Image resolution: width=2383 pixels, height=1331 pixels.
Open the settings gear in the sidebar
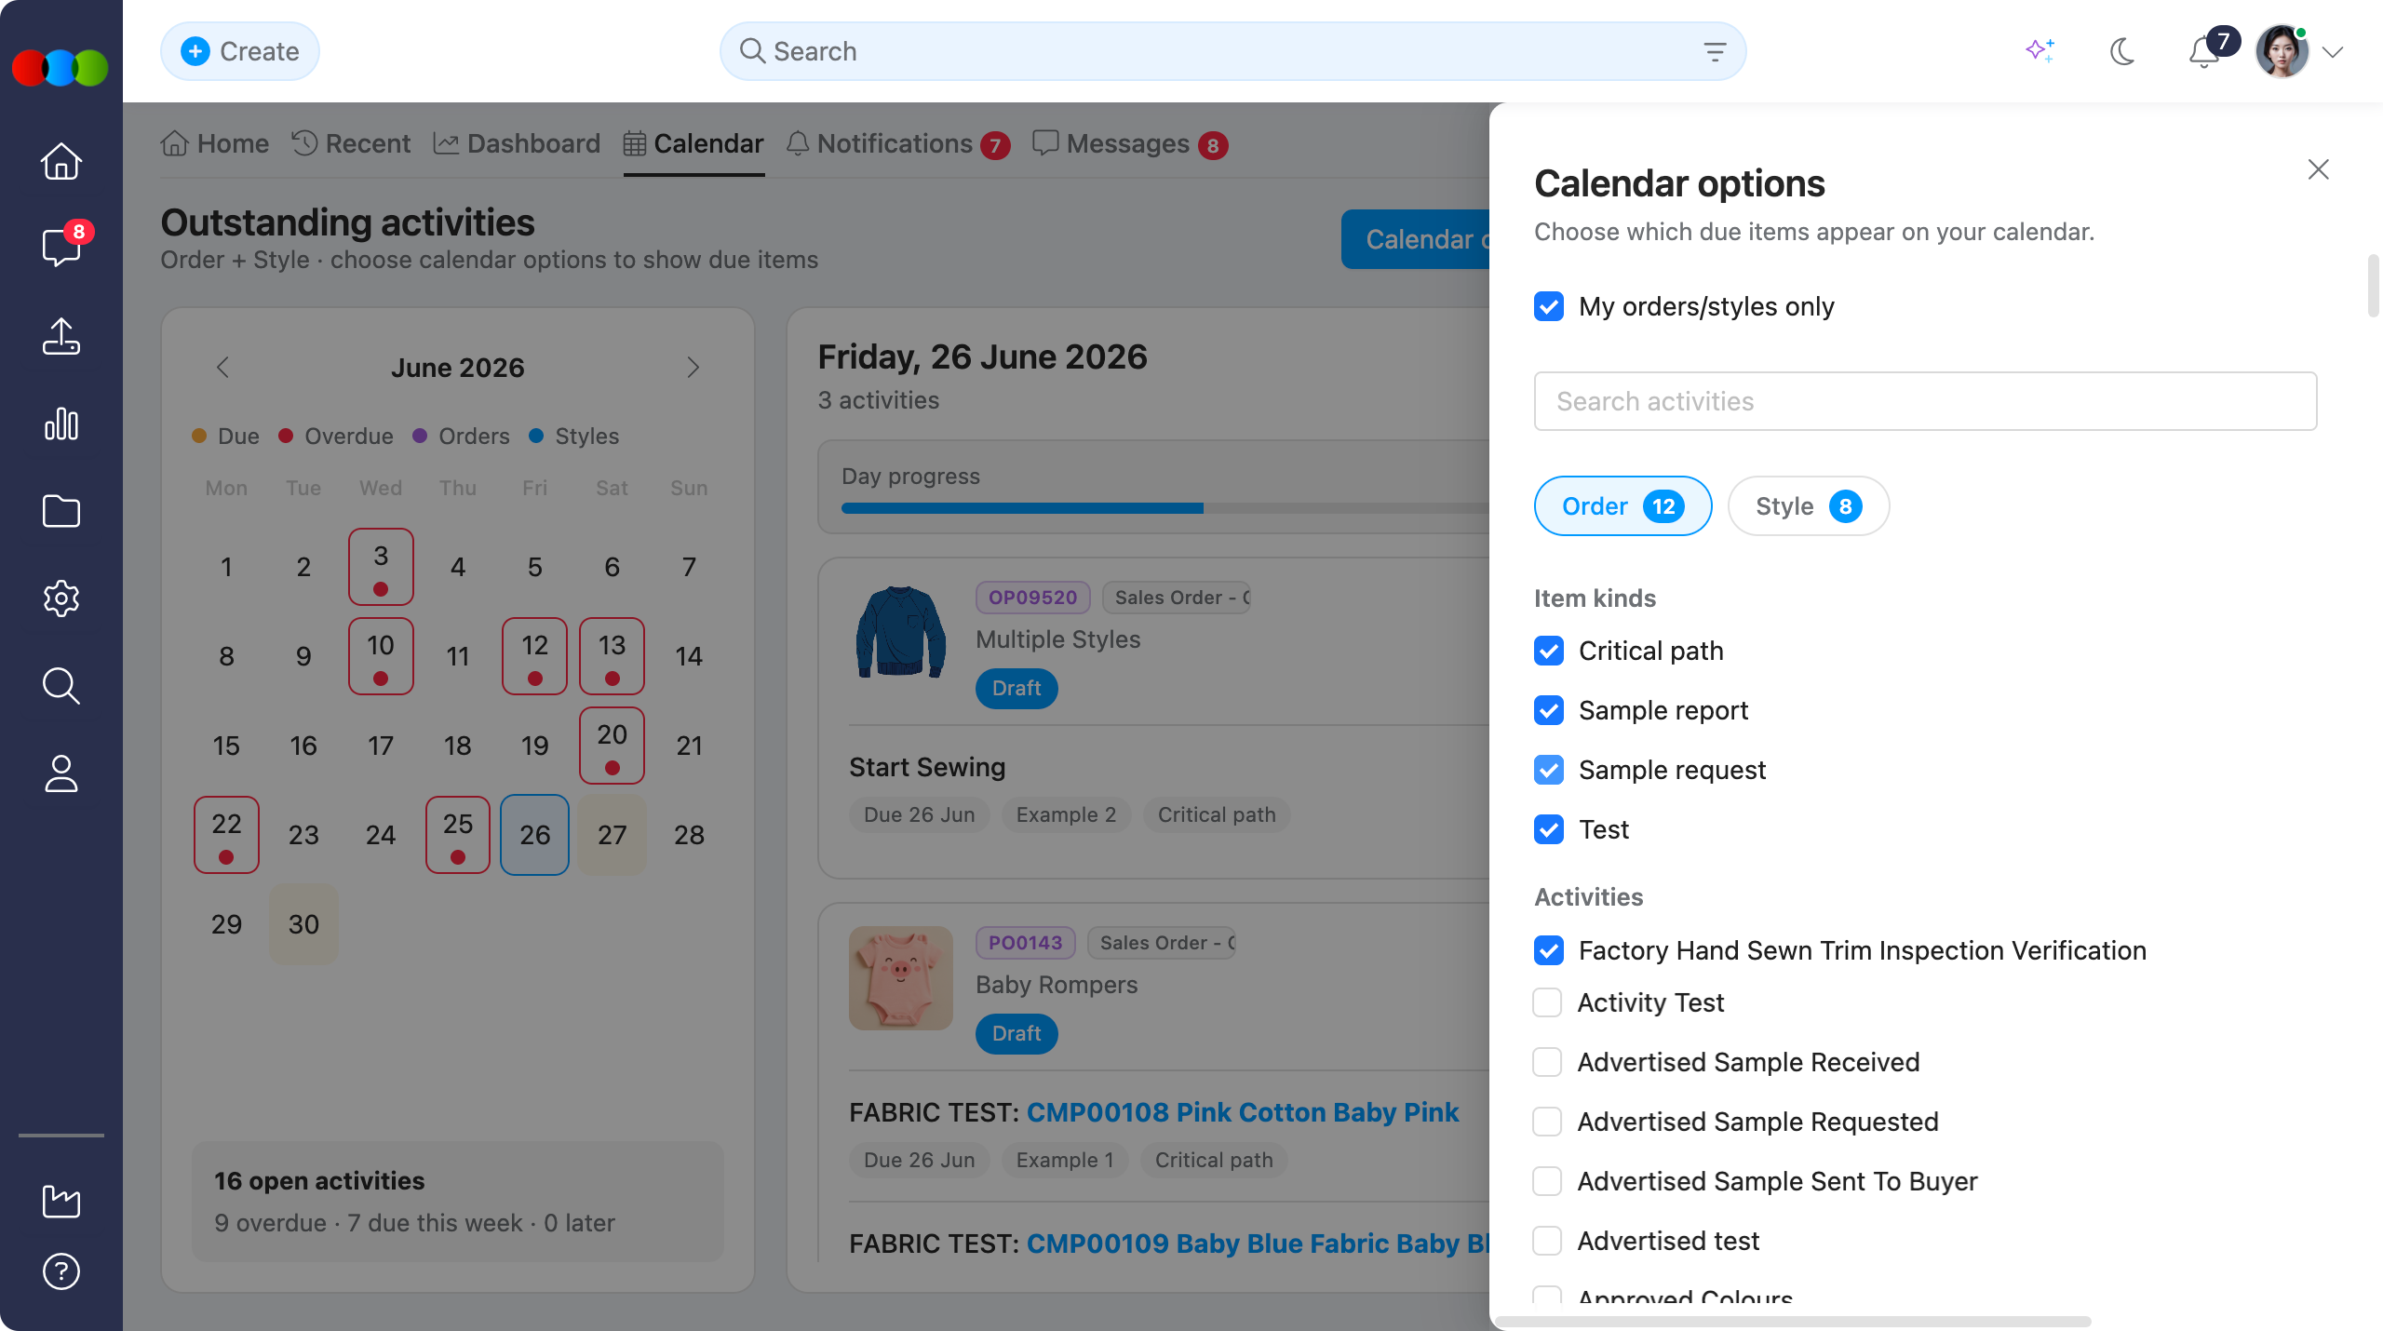point(61,598)
